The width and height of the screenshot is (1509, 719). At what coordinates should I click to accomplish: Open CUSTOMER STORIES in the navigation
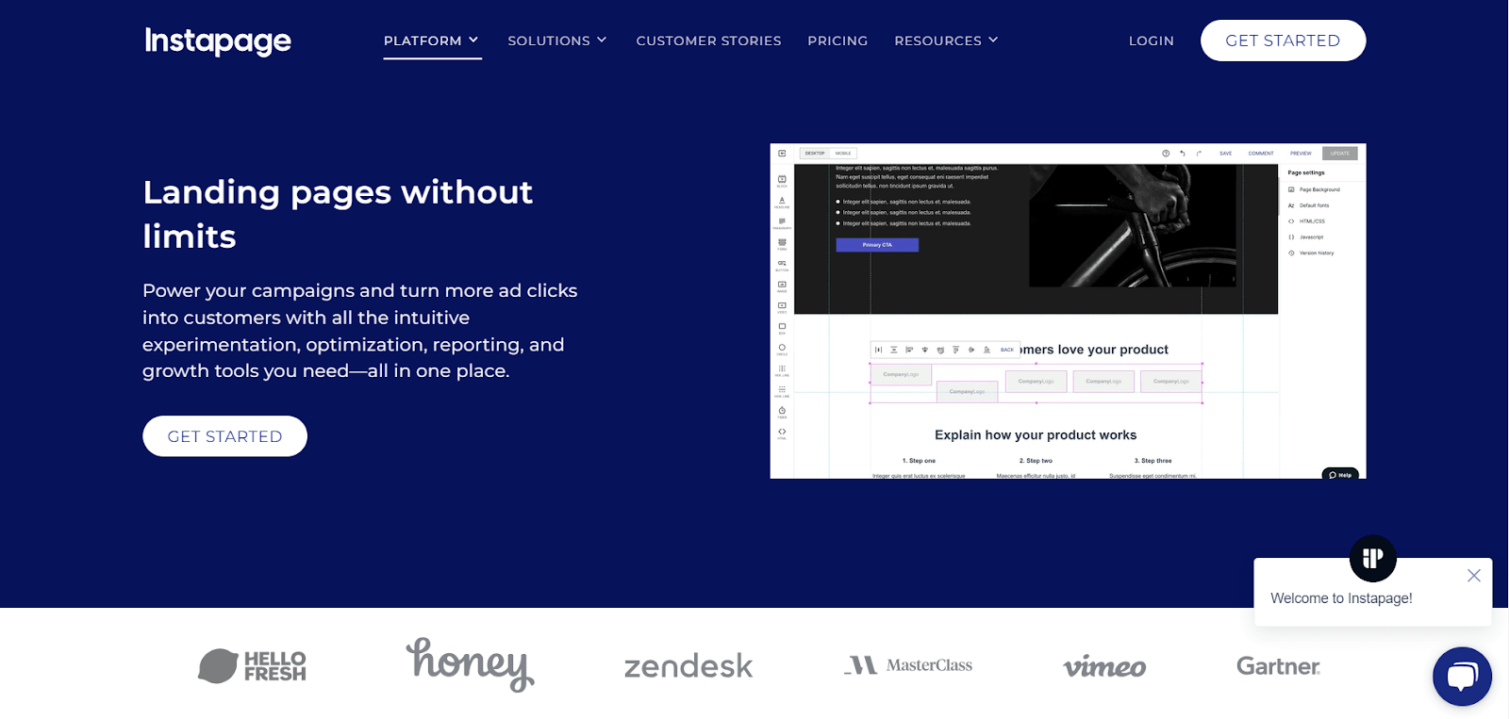(708, 41)
